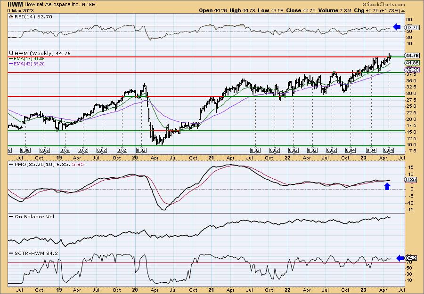Open the StockCharts.com copyright link
424x294 pixels.
(x=383, y=4)
